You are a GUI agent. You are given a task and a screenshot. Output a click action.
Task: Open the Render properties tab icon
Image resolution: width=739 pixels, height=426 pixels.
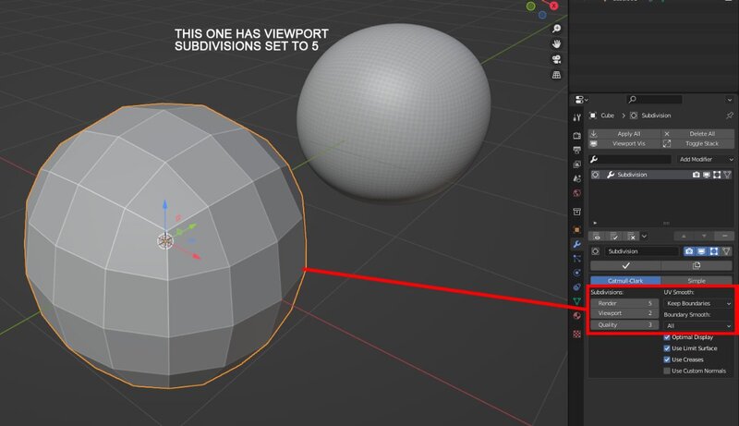(x=576, y=136)
